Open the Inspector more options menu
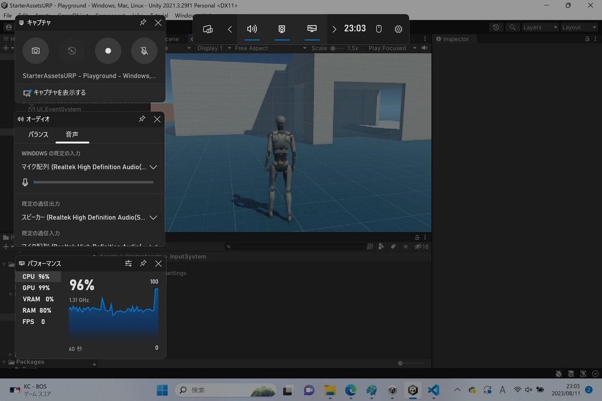 pos(594,39)
